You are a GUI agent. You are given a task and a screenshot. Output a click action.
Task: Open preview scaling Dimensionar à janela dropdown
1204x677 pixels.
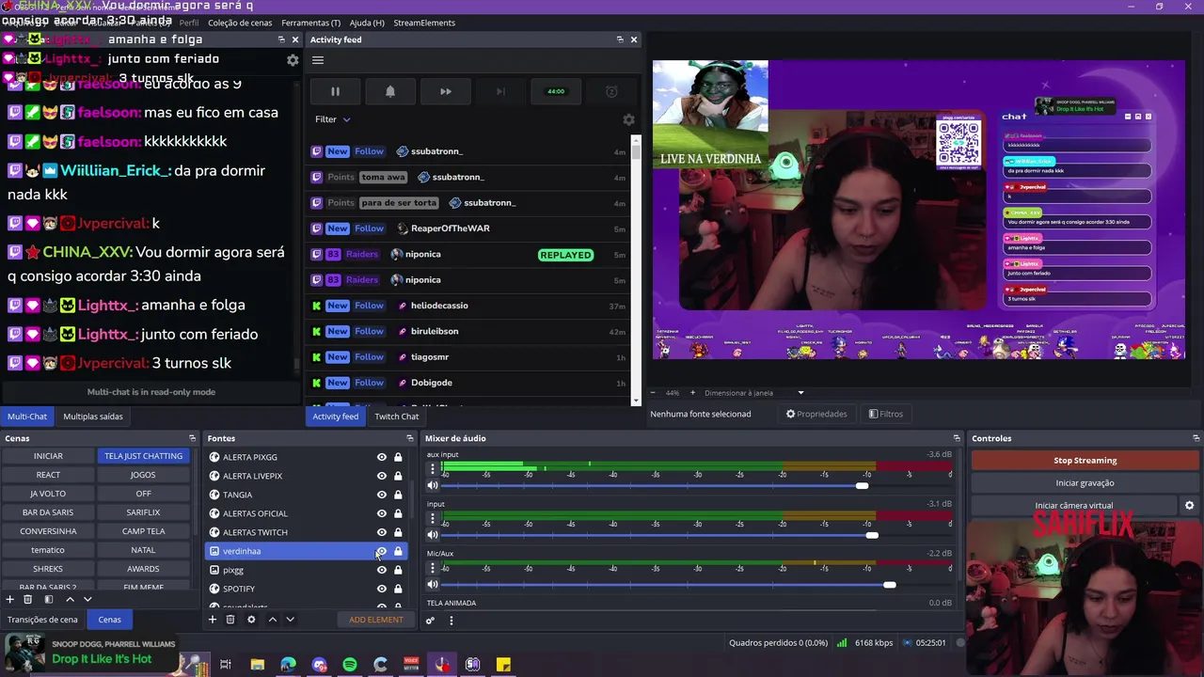point(755,393)
